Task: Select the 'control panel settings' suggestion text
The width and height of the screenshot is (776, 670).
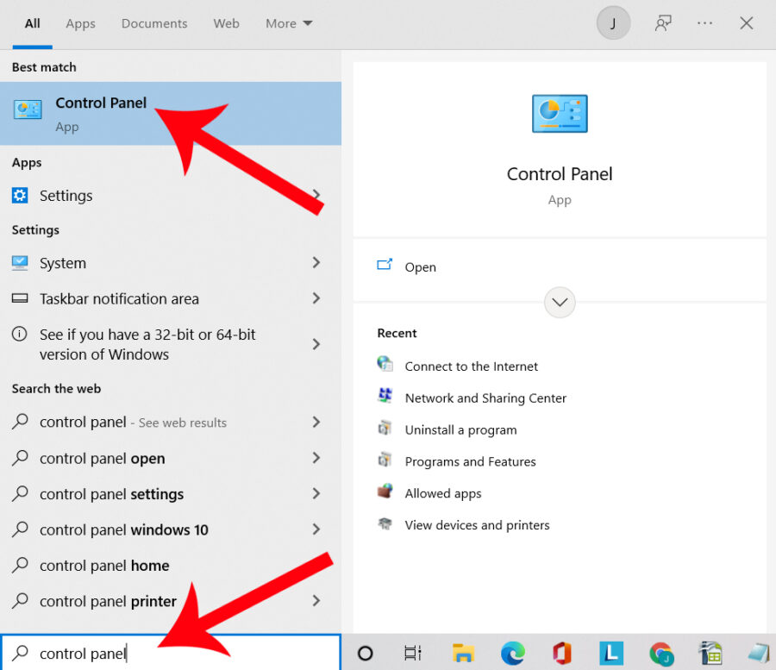Action: point(111,494)
